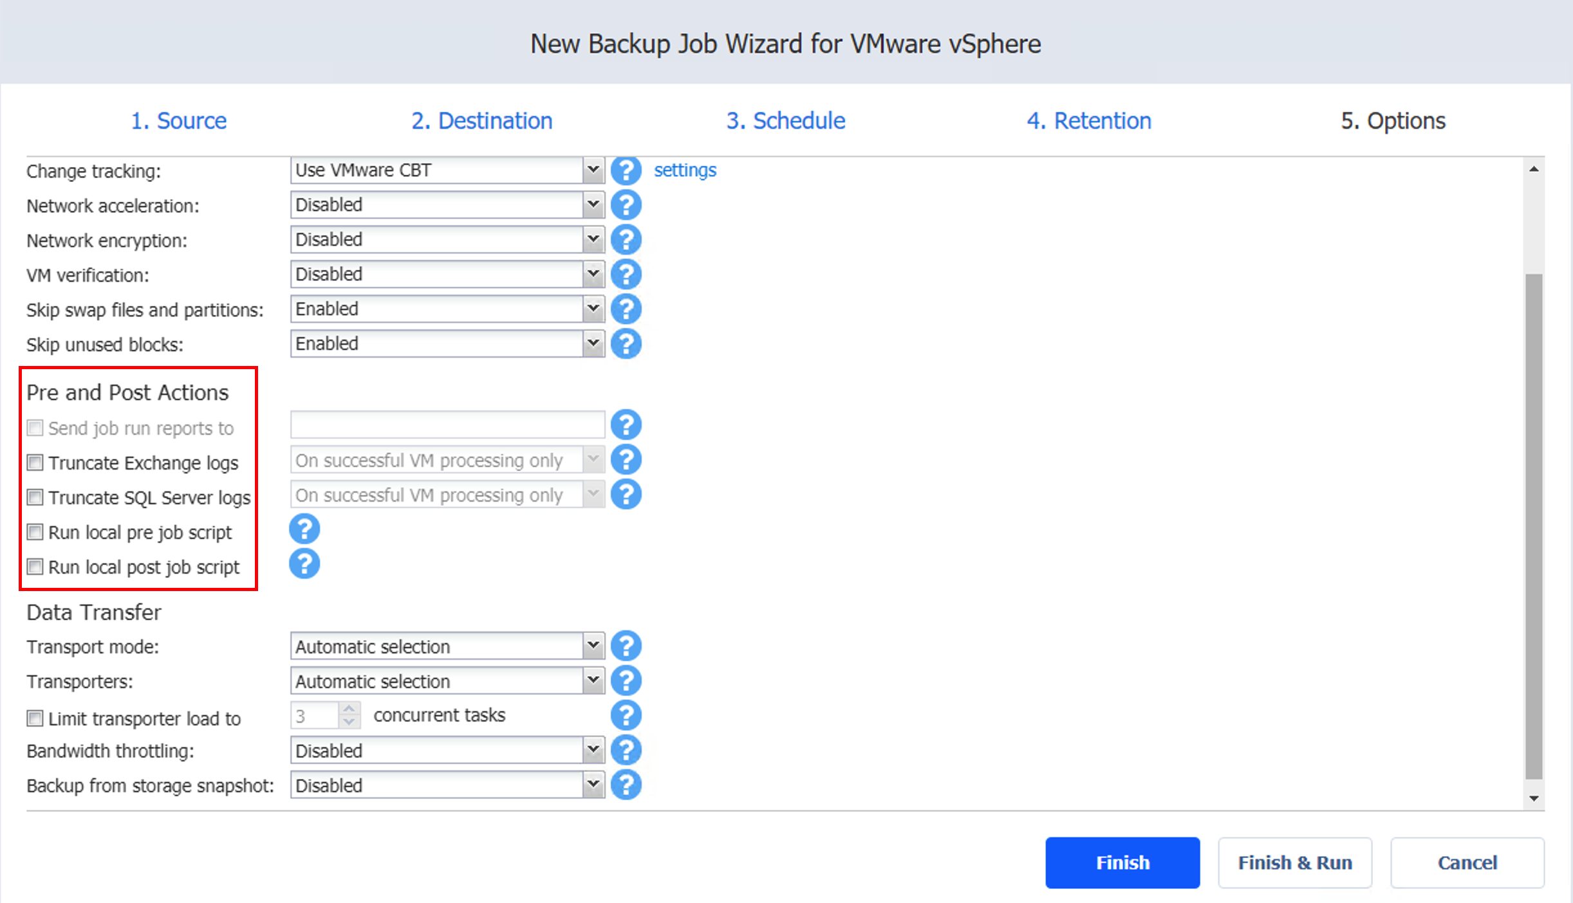Check Truncate Exchange logs

click(35, 462)
